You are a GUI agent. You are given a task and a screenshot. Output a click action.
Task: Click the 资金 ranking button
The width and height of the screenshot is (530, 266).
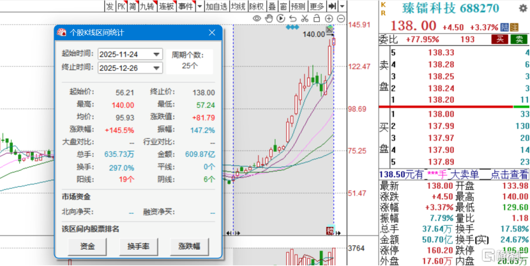pos(87,247)
